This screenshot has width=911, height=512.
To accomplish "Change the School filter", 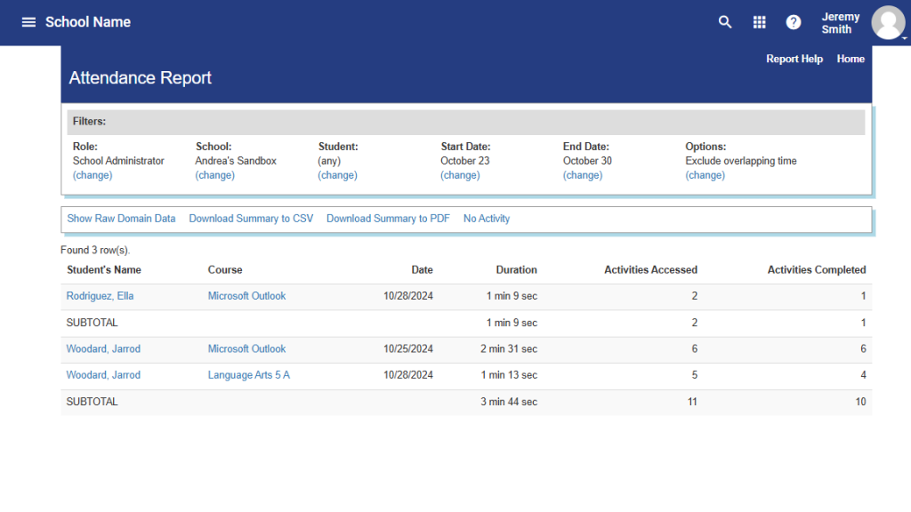I will 214,175.
